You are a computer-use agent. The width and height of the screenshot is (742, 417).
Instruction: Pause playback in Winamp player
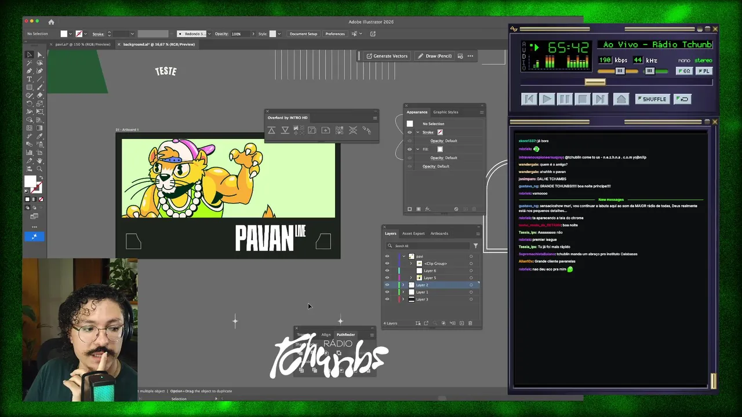click(x=564, y=99)
